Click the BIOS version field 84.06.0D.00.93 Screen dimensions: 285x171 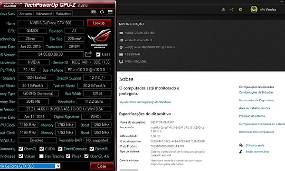click(51, 54)
